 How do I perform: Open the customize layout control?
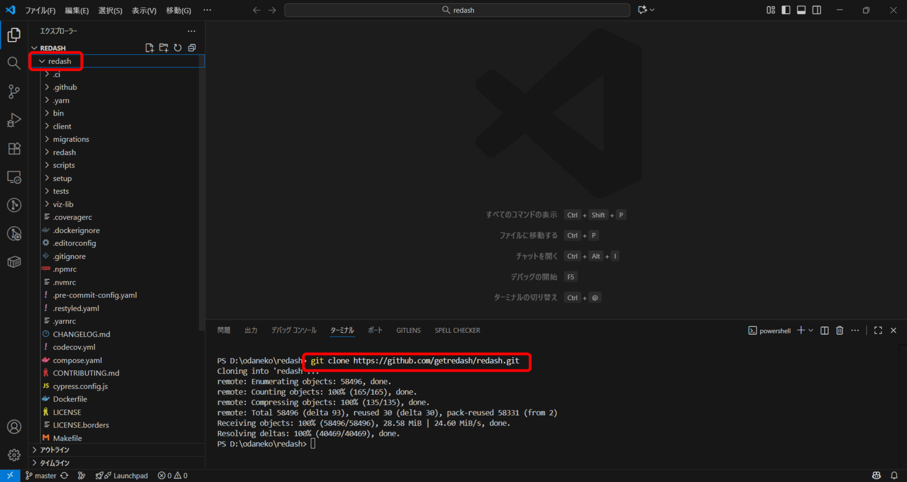(771, 10)
